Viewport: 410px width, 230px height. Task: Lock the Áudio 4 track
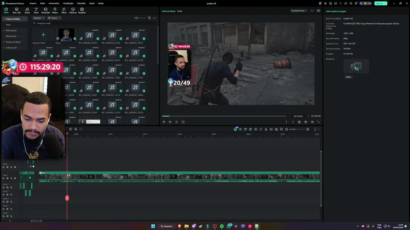(4, 209)
